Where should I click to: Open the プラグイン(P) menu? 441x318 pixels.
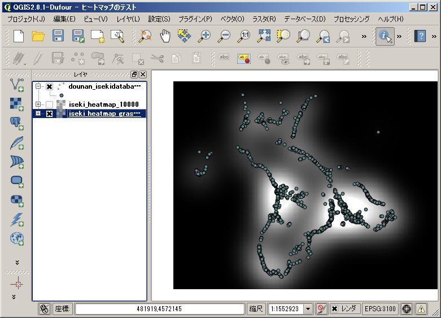click(x=195, y=19)
